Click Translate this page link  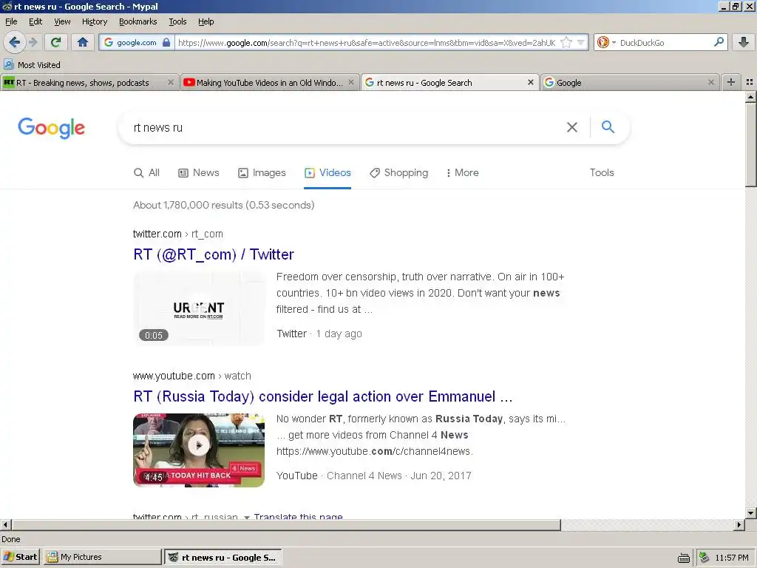[x=299, y=516]
